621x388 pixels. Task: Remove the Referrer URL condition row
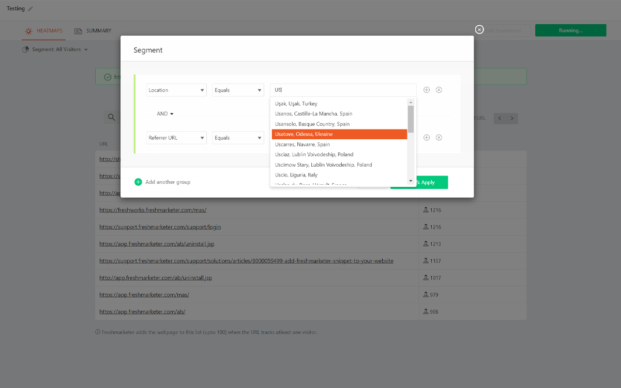pyautogui.click(x=439, y=138)
